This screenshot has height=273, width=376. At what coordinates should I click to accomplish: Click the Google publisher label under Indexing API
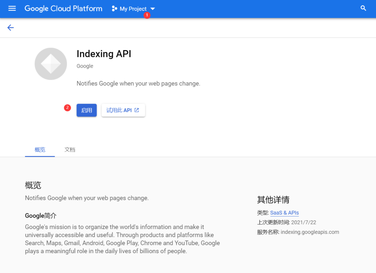(x=85, y=66)
